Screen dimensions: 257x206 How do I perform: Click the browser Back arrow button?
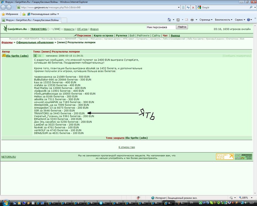coord(3,7)
